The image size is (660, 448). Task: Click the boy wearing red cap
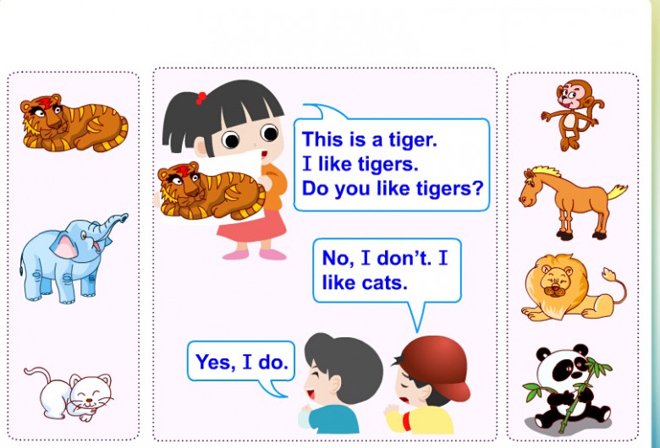427,384
